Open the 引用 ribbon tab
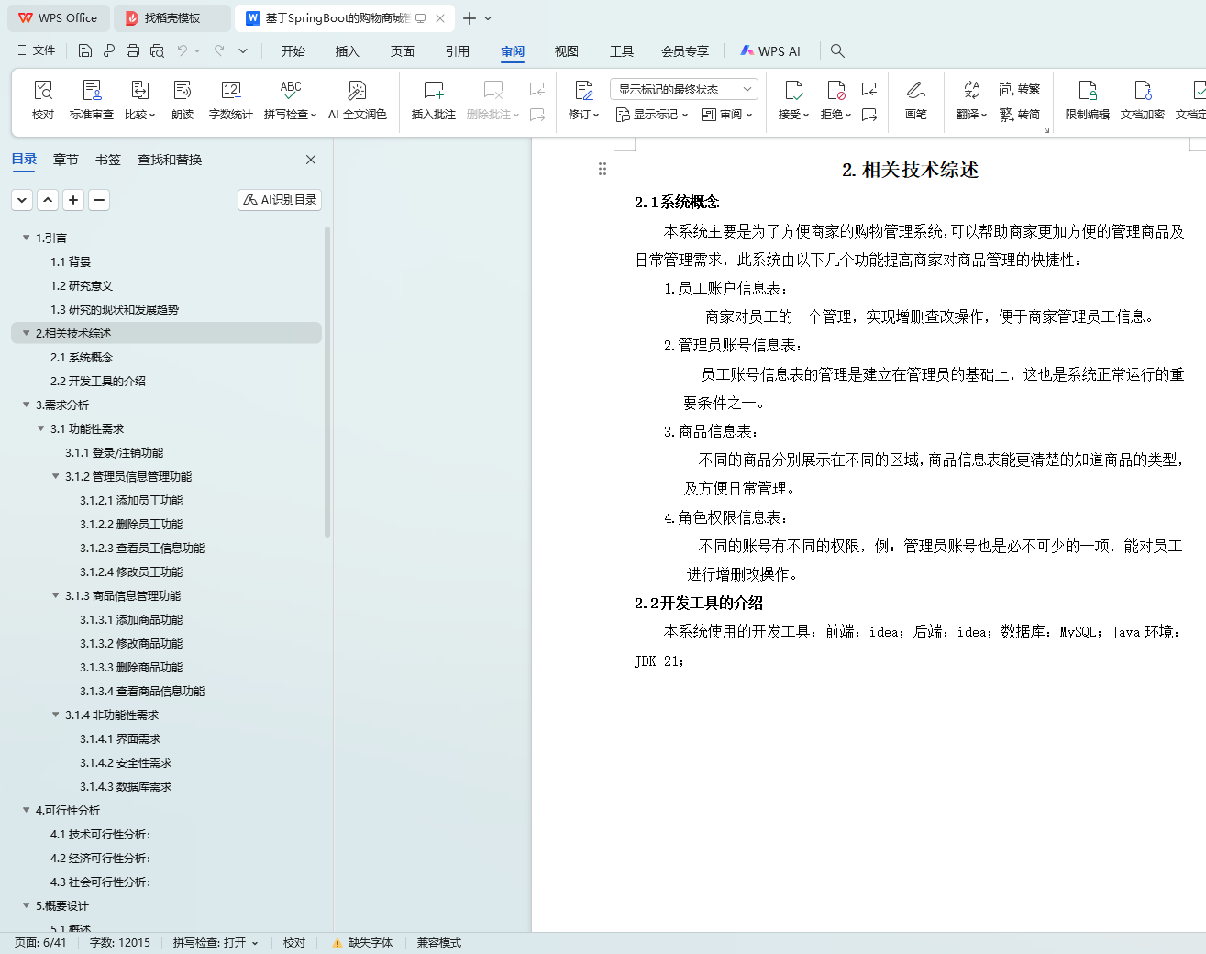Viewport: 1206px width, 954px height. 458,51
